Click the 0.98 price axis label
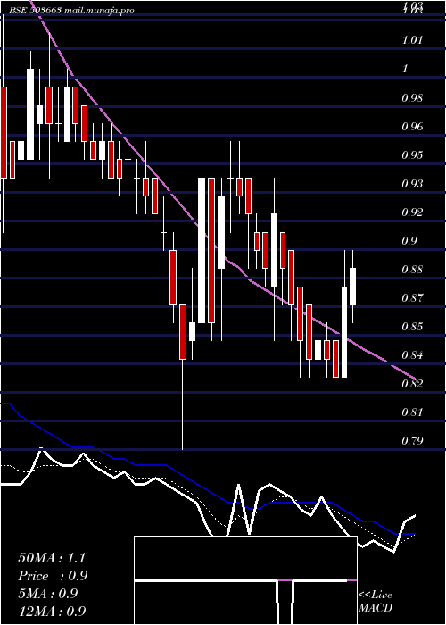446x625 pixels. tap(412, 97)
